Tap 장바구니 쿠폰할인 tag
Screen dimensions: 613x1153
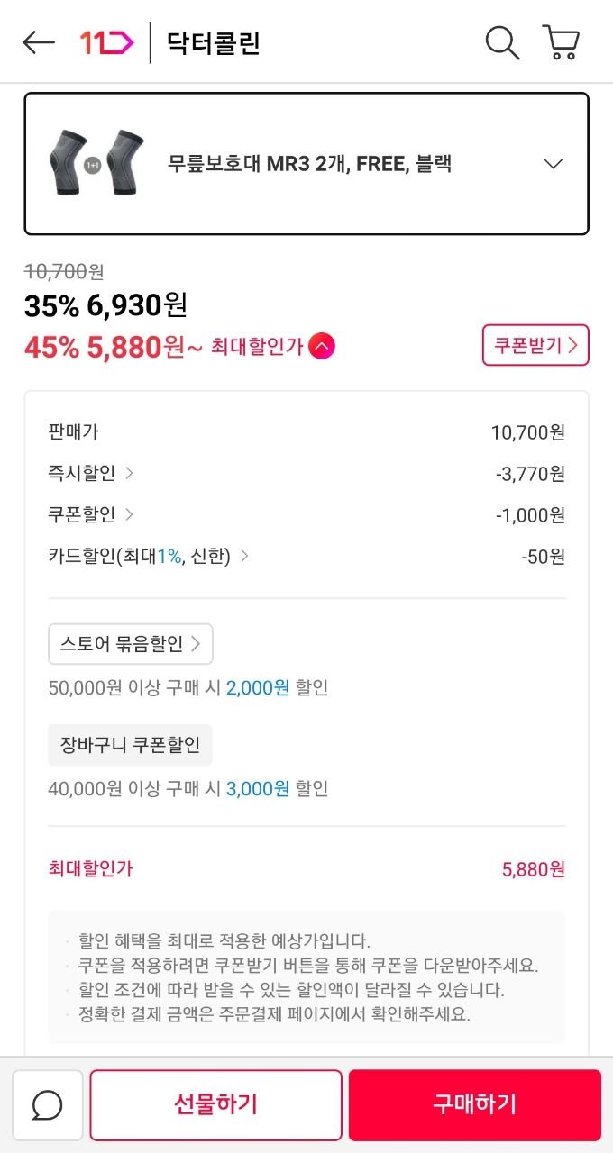click(130, 745)
